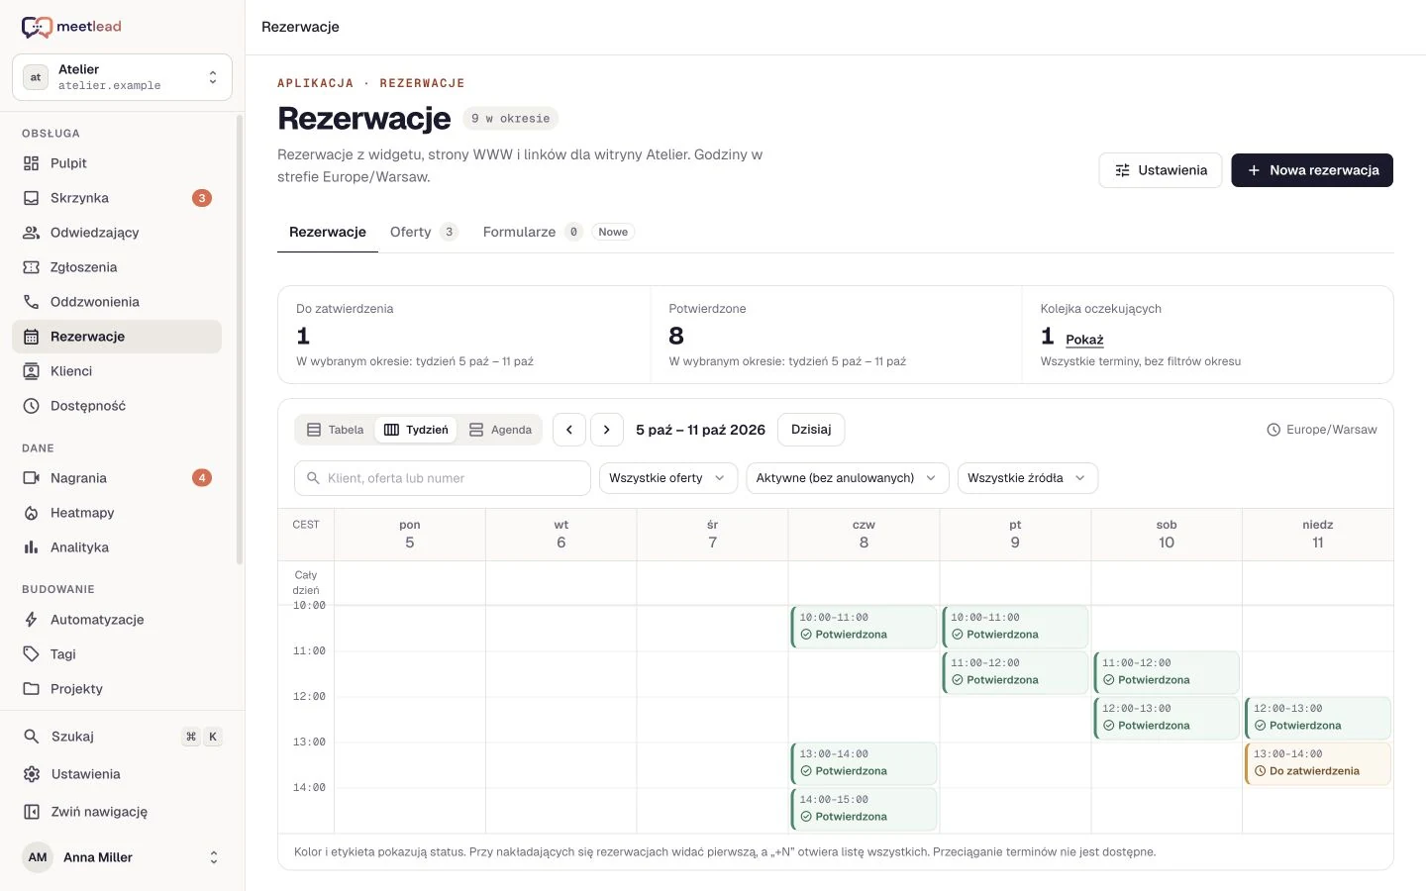Screen dimensions: 1426x891
Task: Click Nowa rezerwacja button
Action: [x=1312, y=170]
